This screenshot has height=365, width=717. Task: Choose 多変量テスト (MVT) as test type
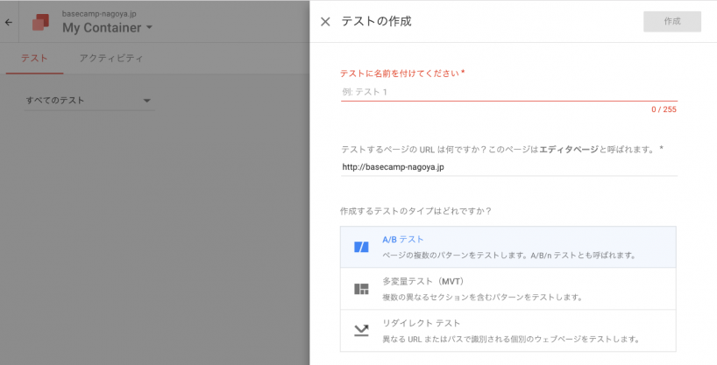[x=508, y=289]
